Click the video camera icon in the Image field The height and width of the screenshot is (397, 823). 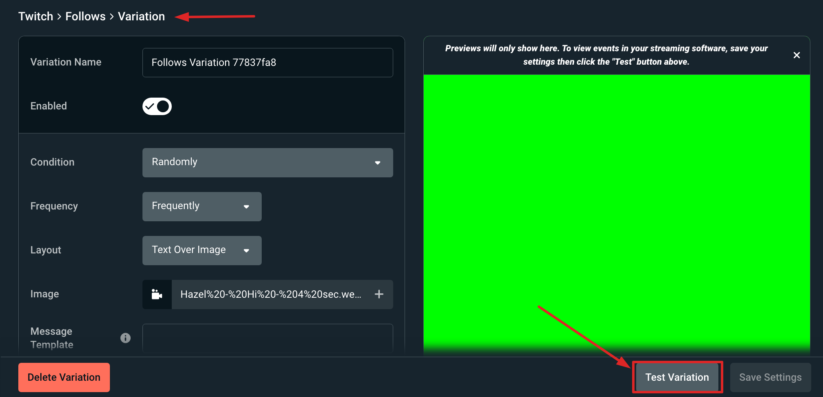pyautogui.click(x=157, y=294)
